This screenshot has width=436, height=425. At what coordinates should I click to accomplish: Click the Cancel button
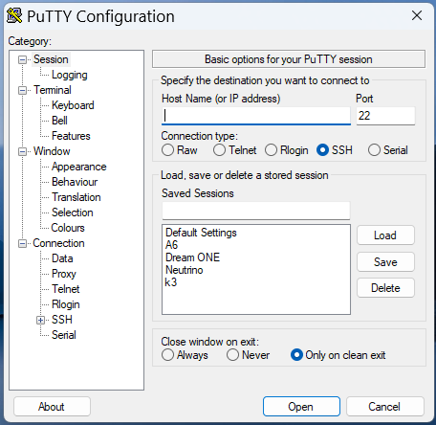coord(385,407)
